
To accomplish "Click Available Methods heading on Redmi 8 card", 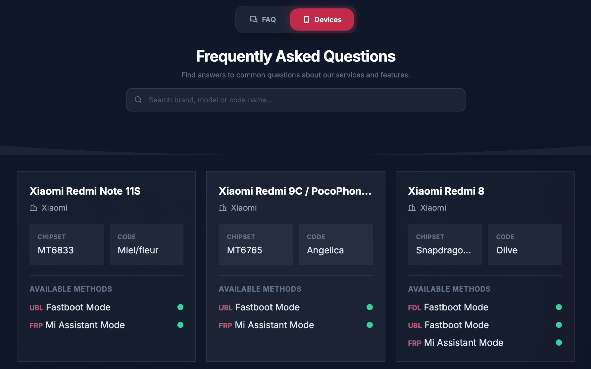I will click(x=449, y=289).
